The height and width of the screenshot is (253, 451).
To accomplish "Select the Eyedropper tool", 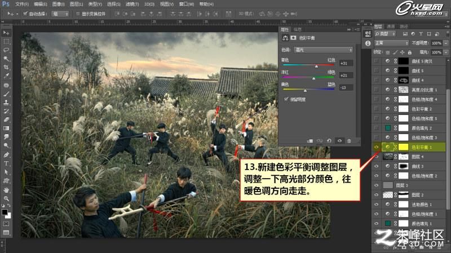I will pyautogui.click(x=6, y=76).
